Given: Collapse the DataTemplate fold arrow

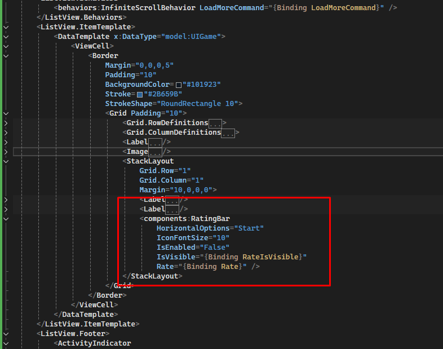Looking at the screenshot, I should pyautogui.click(x=6, y=37).
